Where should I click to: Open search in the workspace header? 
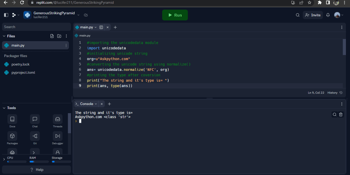pyautogui.click(x=297, y=15)
